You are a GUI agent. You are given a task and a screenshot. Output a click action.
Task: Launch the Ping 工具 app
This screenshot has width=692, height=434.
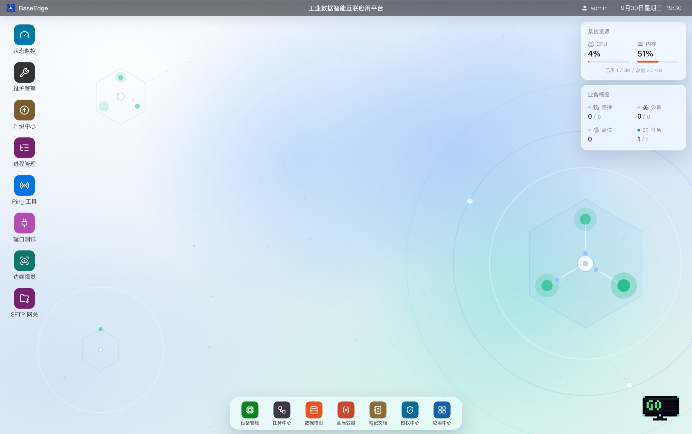(x=24, y=185)
